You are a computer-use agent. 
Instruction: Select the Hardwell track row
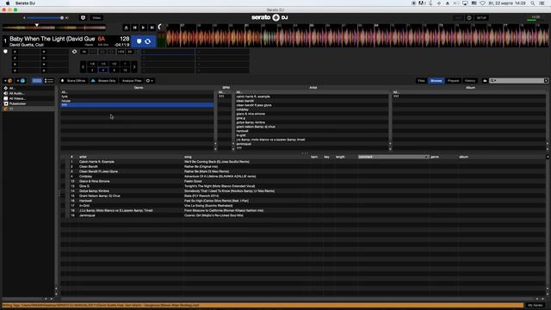click(x=303, y=201)
